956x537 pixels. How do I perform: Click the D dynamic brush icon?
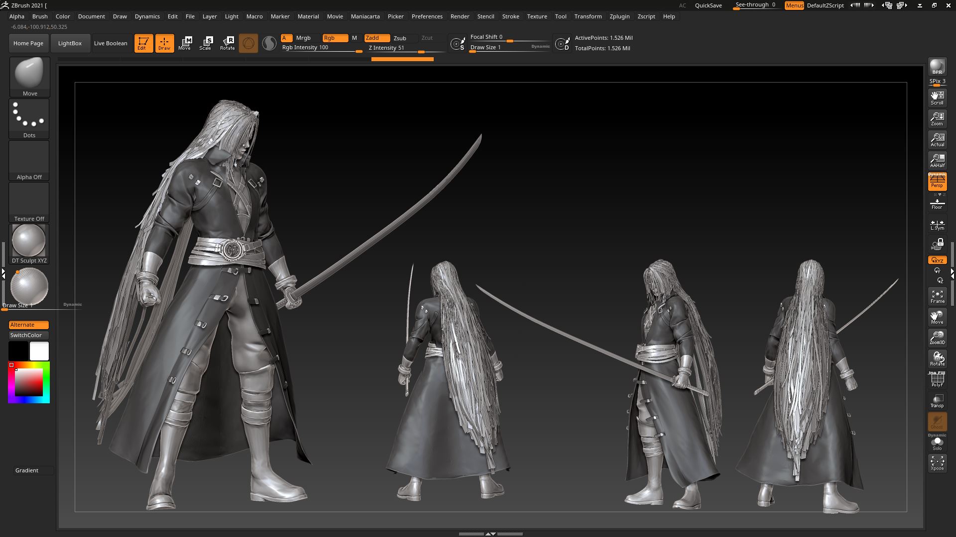pos(562,44)
